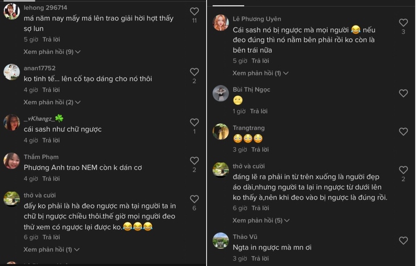The image size is (416, 266).
Task: Tap heart on Bùi Thị Ngọc's comment
Action: click(403, 93)
